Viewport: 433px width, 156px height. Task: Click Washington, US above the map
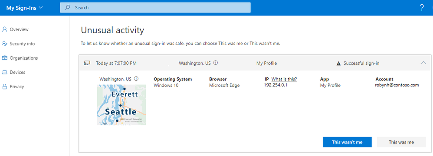coord(115,79)
